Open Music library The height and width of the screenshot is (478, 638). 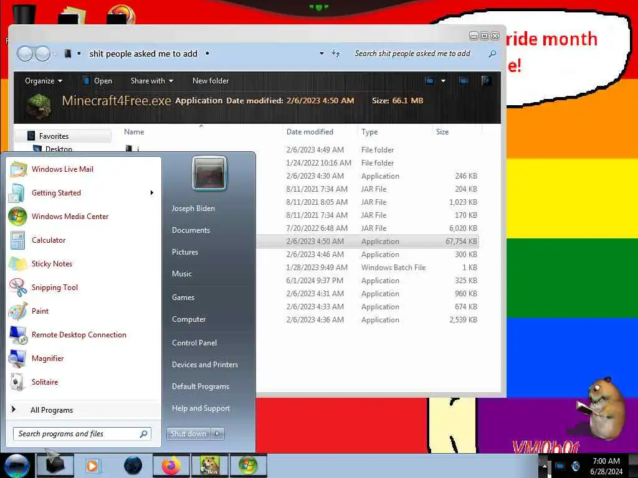click(181, 274)
